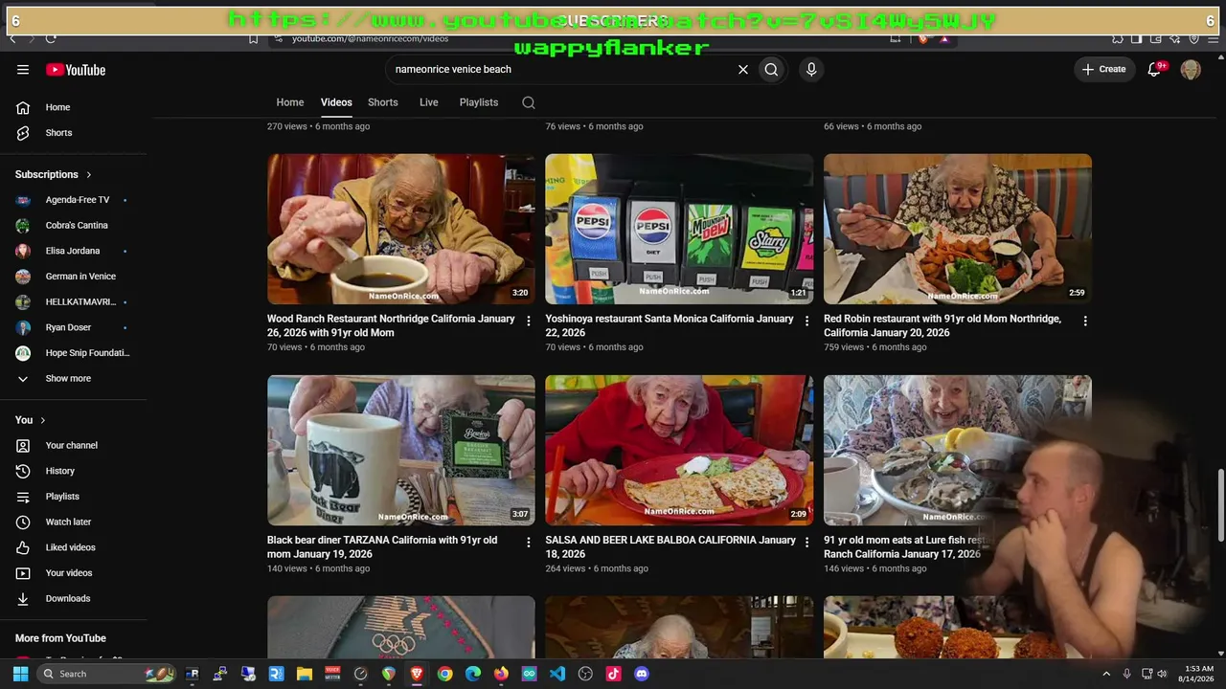Open more actions for Red Robin video
The height and width of the screenshot is (689, 1226).
tap(1085, 322)
